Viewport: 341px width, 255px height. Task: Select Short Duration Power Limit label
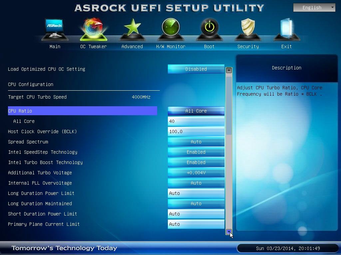click(42, 214)
